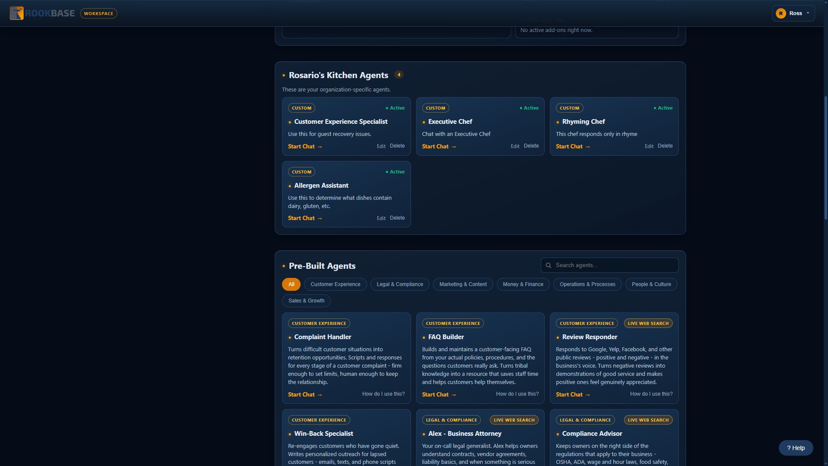828x466 pixels.
Task: Click the Live Web Search badge on Review Responder
Action: [648, 324]
